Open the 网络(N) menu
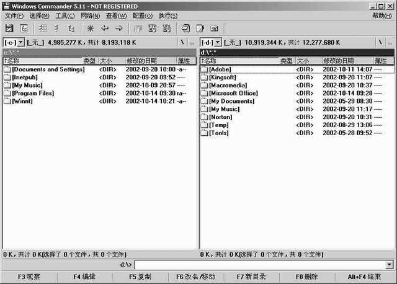 coord(90,16)
